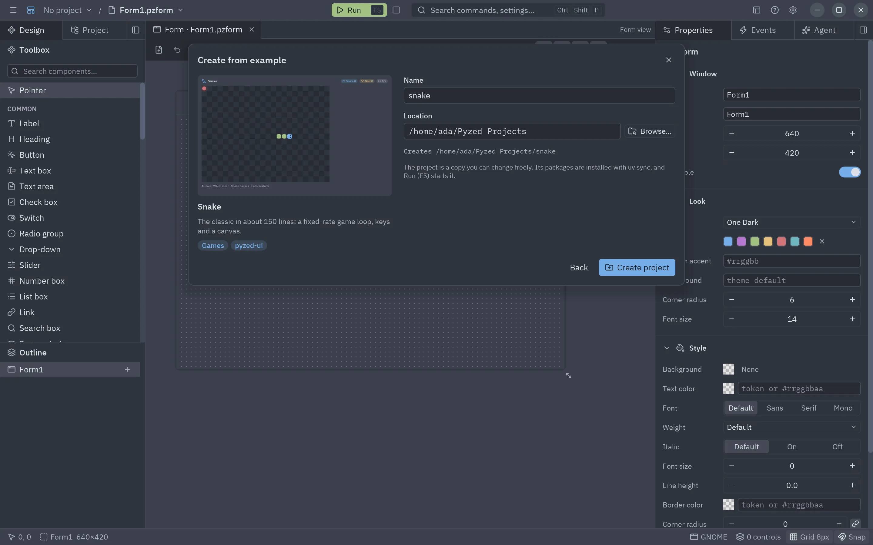
Task: Click the new form file icon in toolbar
Action: click(159, 50)
